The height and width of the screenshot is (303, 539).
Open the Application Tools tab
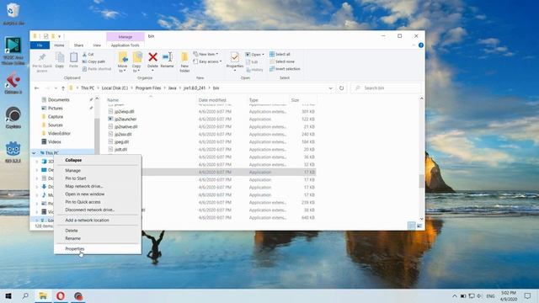125,45
